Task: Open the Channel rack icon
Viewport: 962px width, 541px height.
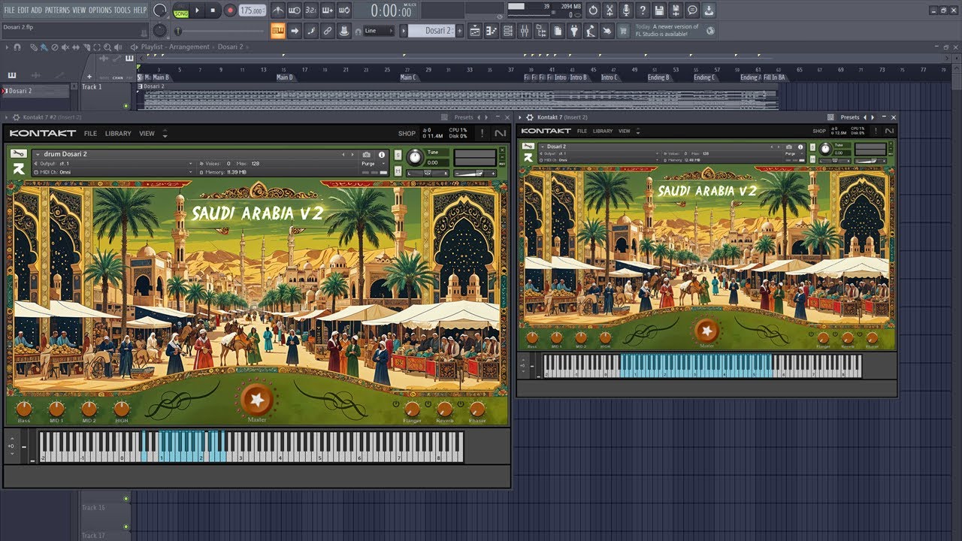Action: pyautogui.click(x=508, y=31)
